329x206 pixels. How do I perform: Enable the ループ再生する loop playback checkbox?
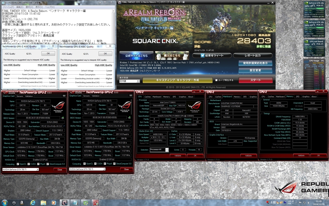click(216, 80)
